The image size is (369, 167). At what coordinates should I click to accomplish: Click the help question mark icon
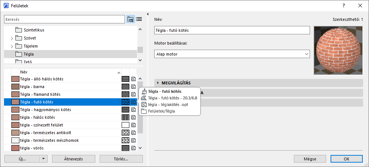coord(344,6)
